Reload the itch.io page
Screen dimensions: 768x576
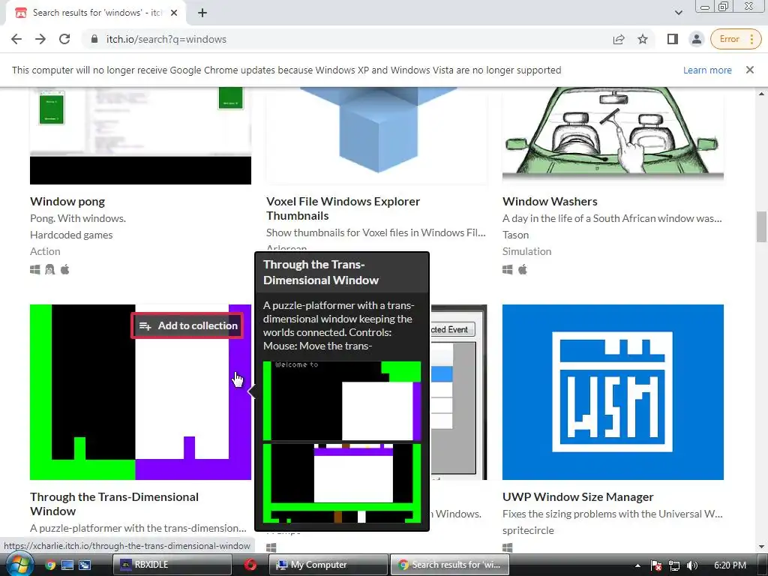click(64, 39)
